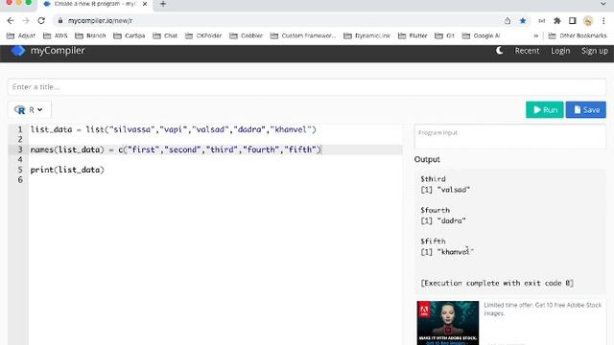The height and width of the screenshot is (345, 614).
Task: Open the Chat bookmark folder
Action: click(165, 35)
